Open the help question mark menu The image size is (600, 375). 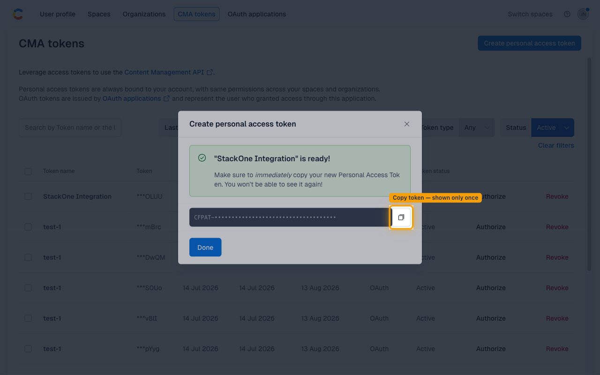point(567,14)
